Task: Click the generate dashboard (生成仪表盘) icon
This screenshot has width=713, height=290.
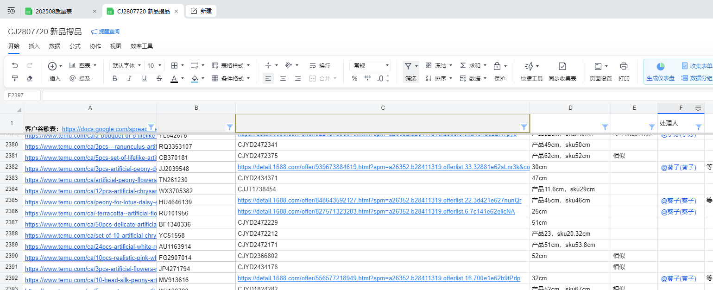Action: pos(660,66)
